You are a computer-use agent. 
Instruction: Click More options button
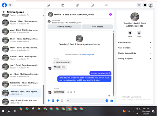(x=97, y=27)
